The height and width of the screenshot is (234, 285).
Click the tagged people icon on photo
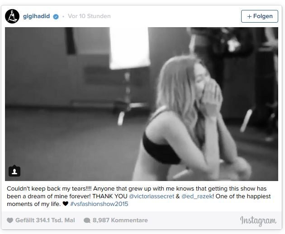(x=14, y=171)
